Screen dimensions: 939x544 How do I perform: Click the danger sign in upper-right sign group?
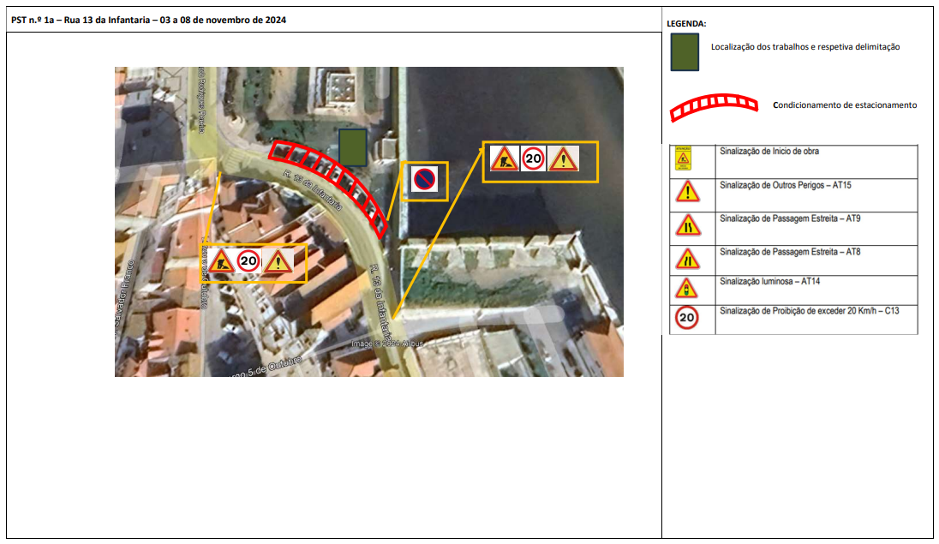coord(563,159)
